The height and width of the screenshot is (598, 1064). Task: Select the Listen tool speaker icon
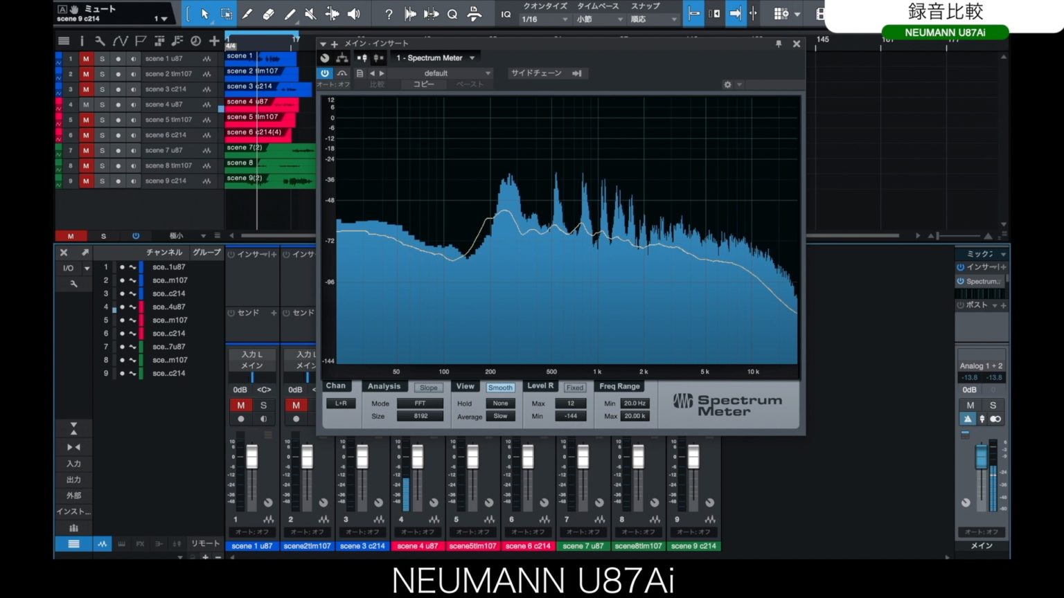point(354,14)
